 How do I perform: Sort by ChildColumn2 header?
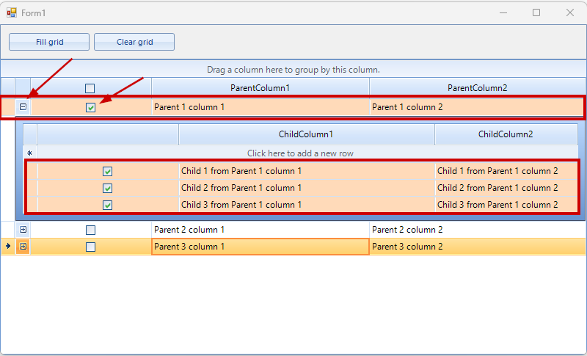[506, 134]
